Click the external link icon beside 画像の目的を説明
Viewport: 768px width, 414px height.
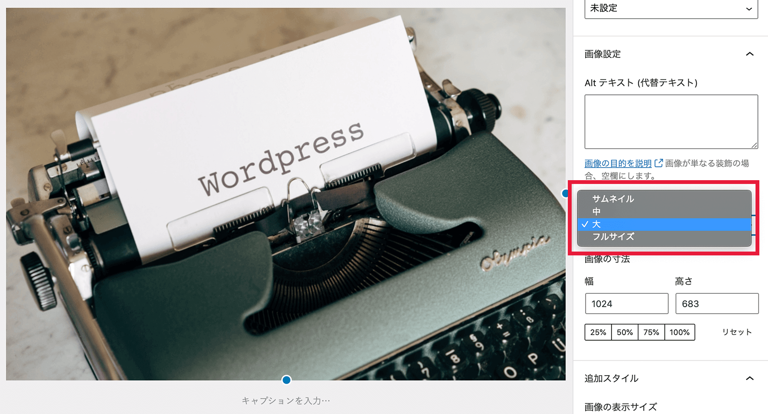click(x=659, y=163)
